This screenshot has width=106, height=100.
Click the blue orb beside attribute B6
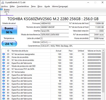pos(4,96)
